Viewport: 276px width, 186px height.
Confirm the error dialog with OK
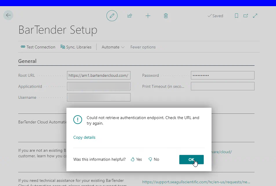[191, 159]
